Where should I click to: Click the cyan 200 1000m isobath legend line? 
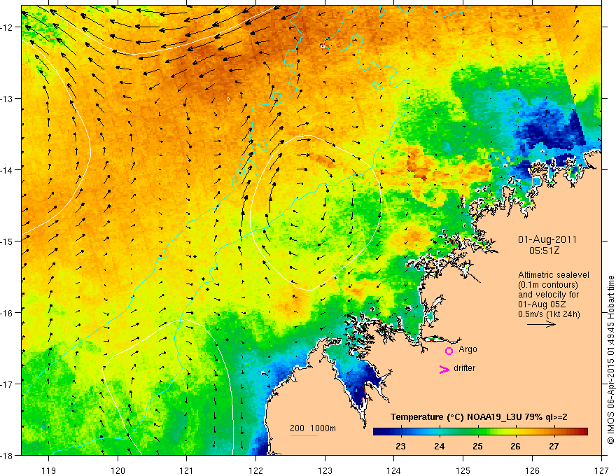tap(304, 435)
